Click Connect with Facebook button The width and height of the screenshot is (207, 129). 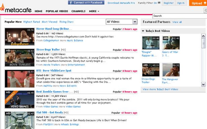point(86,3)
